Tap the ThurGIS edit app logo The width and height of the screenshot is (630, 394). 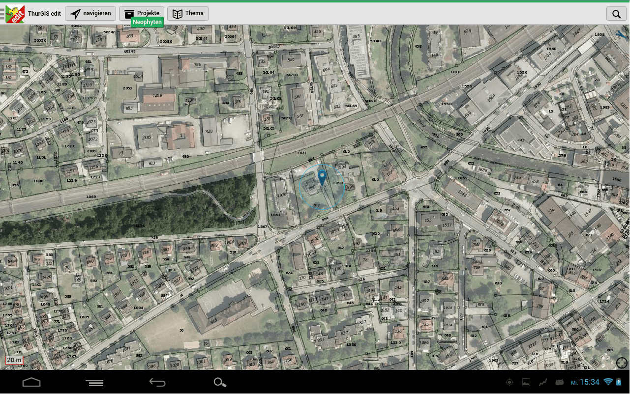[15, 14]
